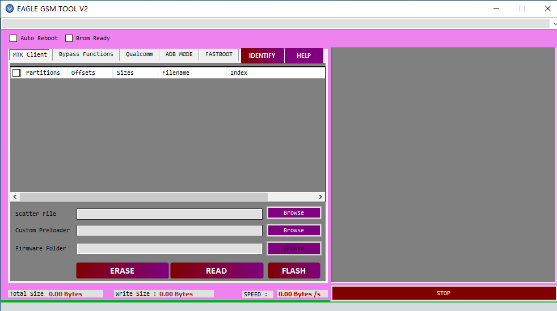Click the top combo box field

tap(276, 24)
